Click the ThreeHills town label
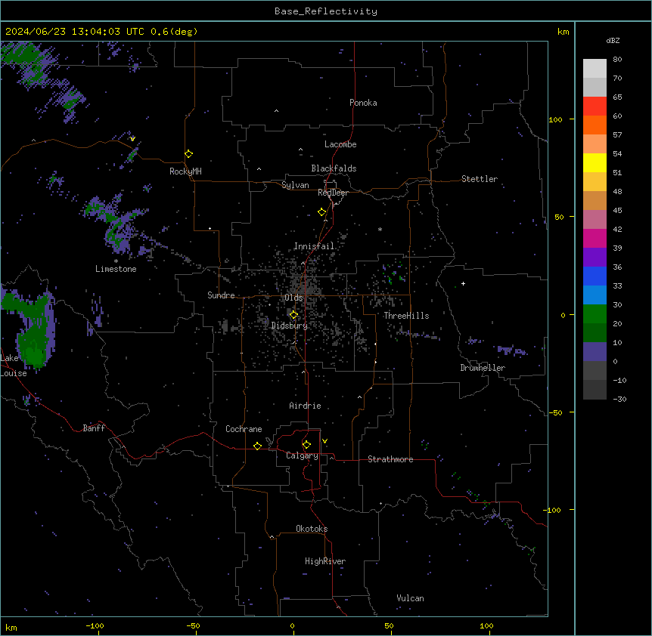 406,316
